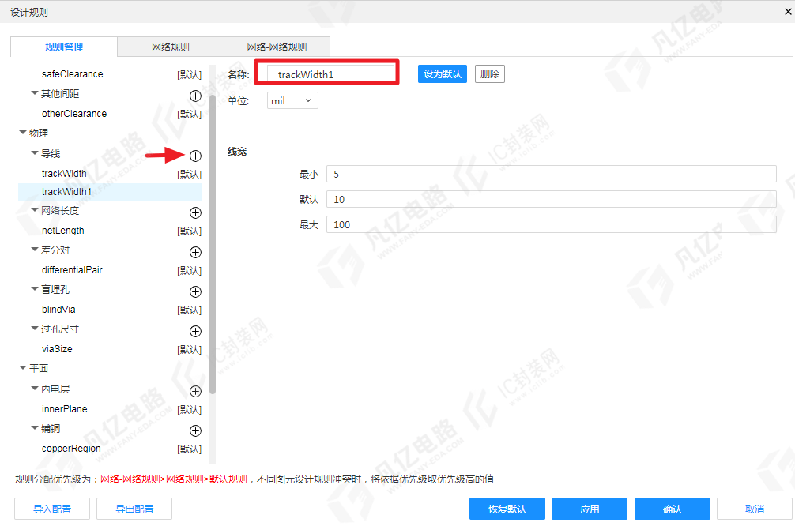This screenshot has height=530, width=795.
Task: Add a new 内电层 rule
Action: click(x=195, y=391)
